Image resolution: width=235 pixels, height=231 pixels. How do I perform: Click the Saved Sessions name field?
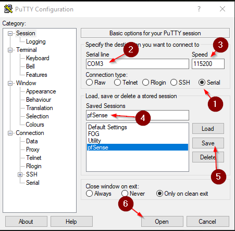138,115
